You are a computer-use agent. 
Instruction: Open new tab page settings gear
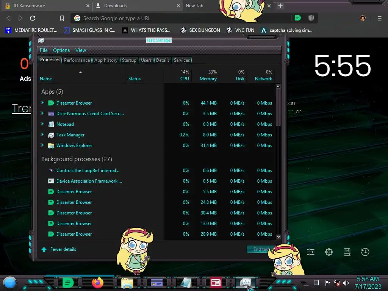pyautogui.click(x=329, y=252)
